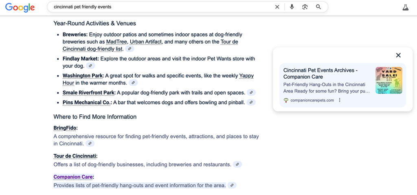The image size is (417, 195).
Task: Click the Year-Round Activities & Venues heading
Action: click(x=94, y=24)
